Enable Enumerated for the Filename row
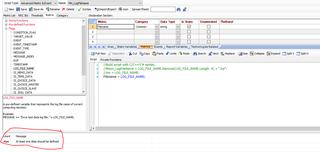Image resolution: width=320 pixels, height=152 pixels. tap(209, 27)
